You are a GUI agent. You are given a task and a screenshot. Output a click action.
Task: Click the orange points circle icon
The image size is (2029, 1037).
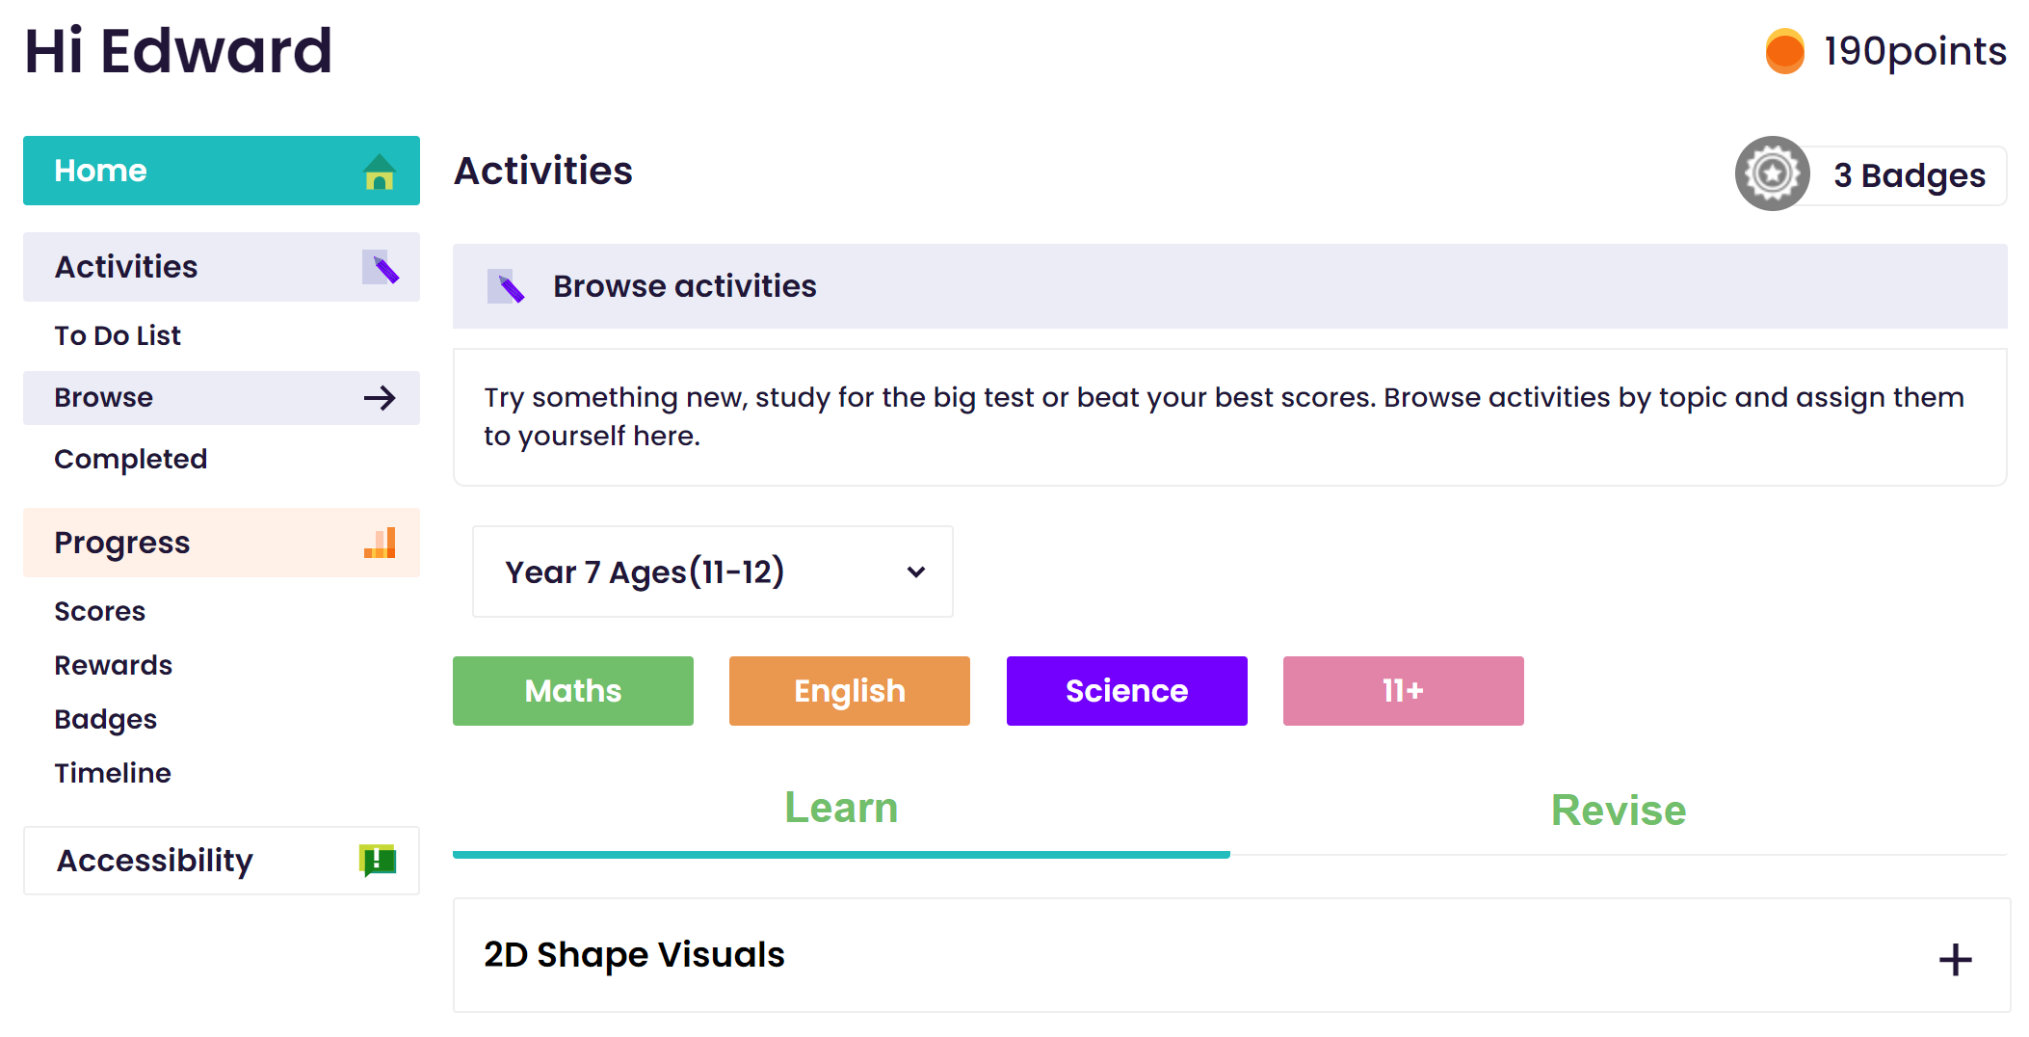[1784, 50]
